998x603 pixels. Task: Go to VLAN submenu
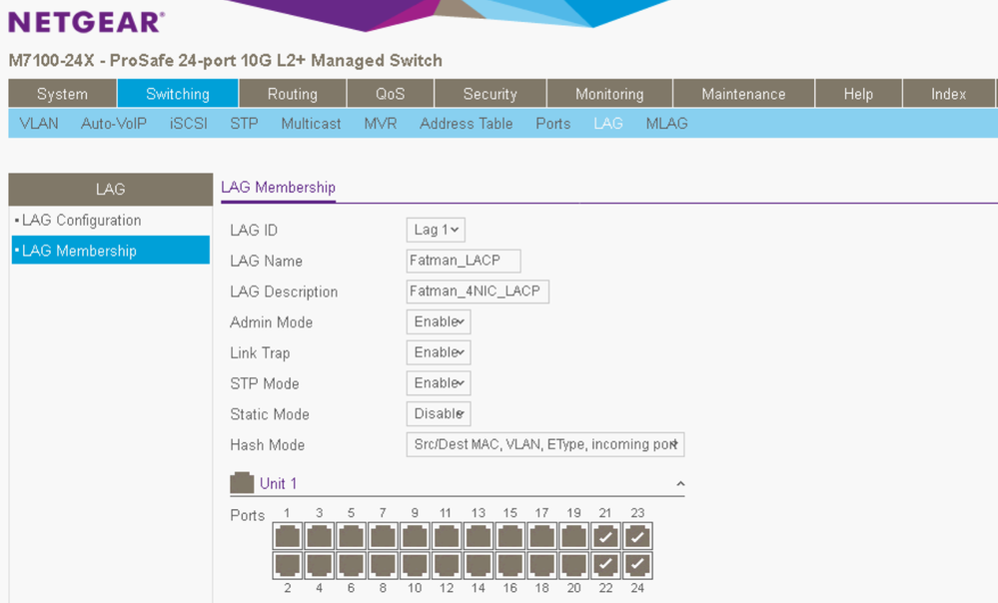pyautogui.click(x=39, y=124)
